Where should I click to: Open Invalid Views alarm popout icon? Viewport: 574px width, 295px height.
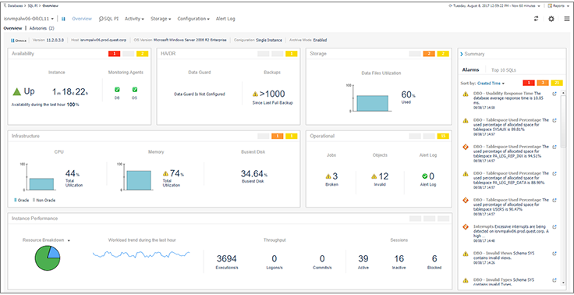pos(555,253)
